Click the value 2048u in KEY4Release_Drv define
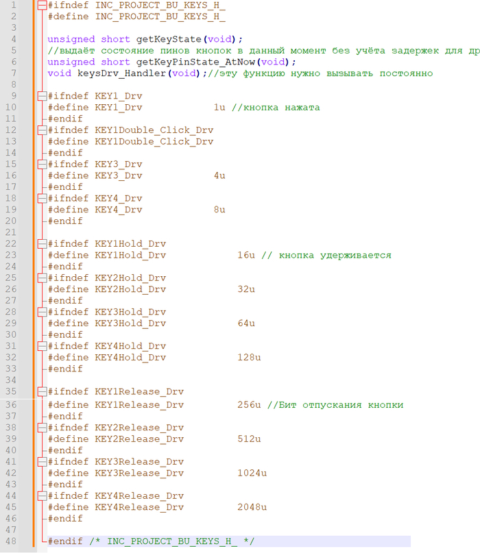Image resolution: width=480 pixels, height=553 pixels. point(252,507)
